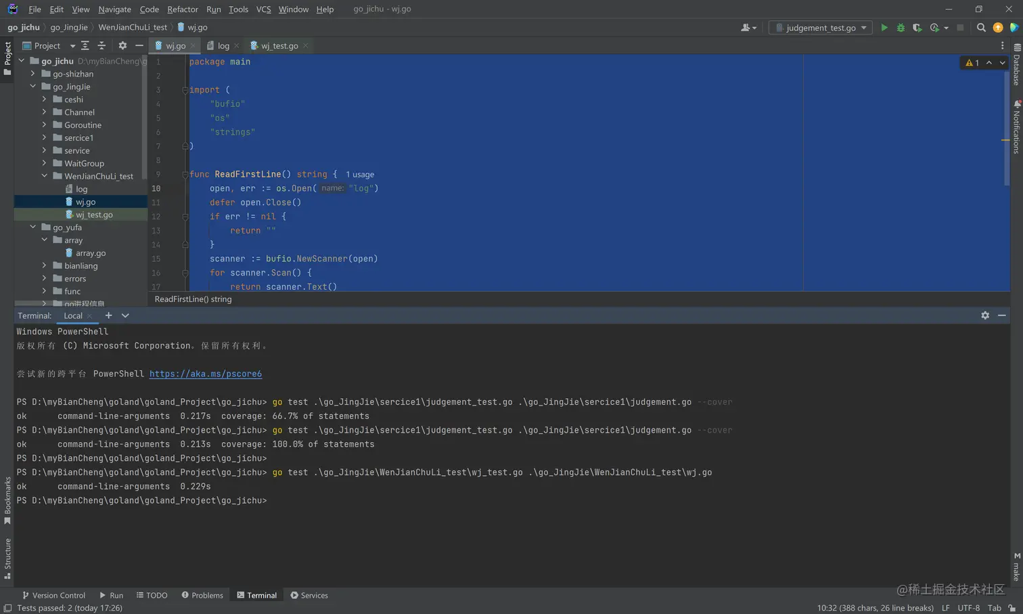Expand the Goroutine folder

point(44,125)
